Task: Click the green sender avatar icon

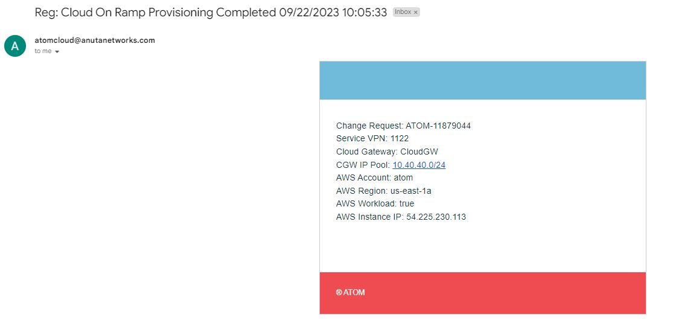Action: [x=15, y=46]
